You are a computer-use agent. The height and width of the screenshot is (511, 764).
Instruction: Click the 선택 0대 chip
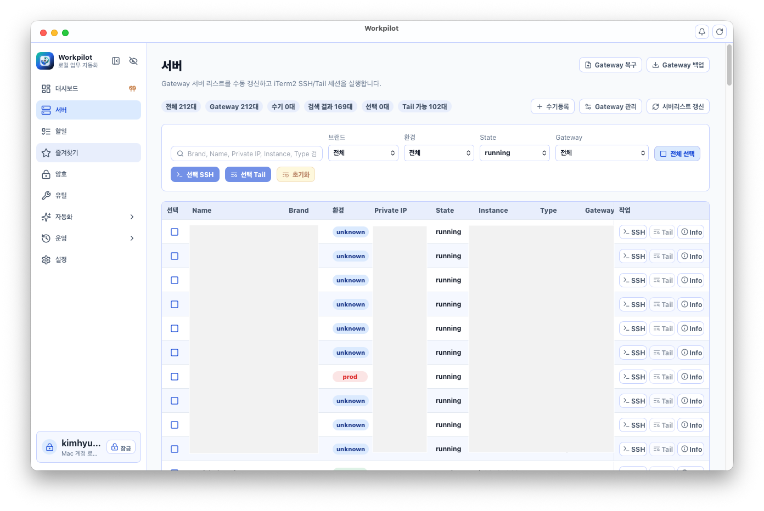(x=378, y=106)
